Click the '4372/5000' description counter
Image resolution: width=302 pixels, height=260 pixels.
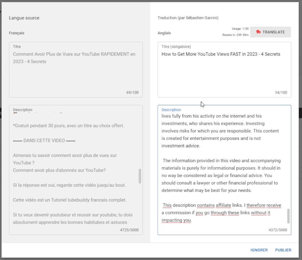pyautogui.click(x=278, y=230)
